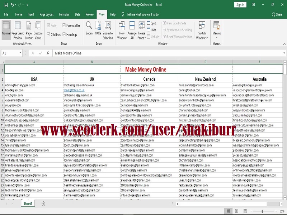Select column D header

[x=205, y=62]
